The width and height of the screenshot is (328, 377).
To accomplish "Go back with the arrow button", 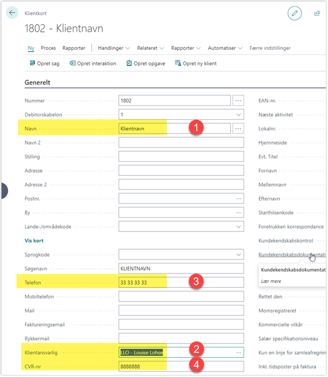I will click(x=12, y=12).
